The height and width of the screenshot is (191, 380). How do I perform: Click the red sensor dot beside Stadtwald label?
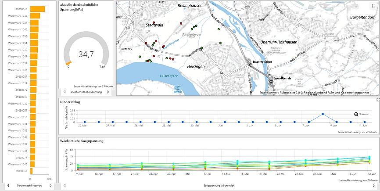pyautogui.click(x=154, y=22)
